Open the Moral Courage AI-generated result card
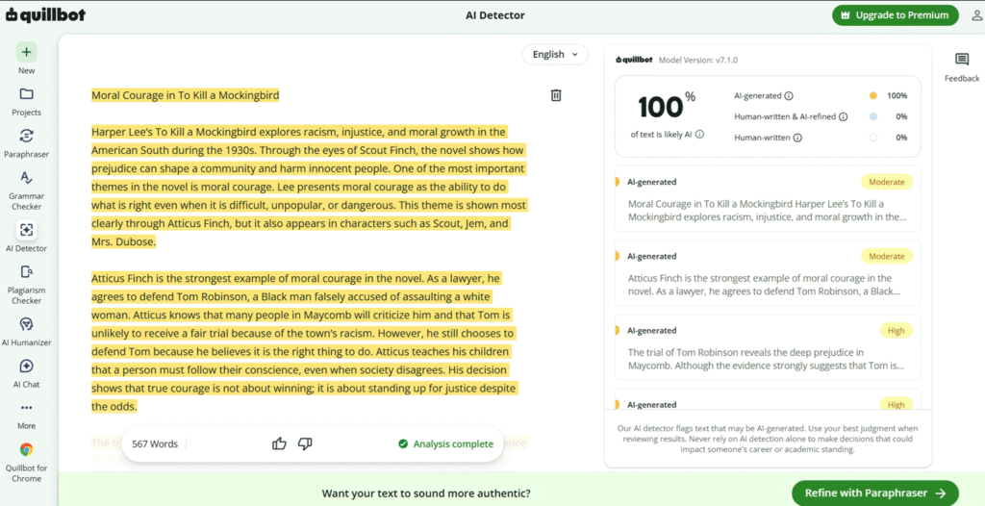 768,198
